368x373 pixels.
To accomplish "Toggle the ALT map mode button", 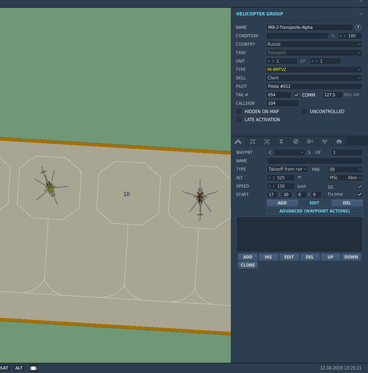I will [x=19, y=368].
